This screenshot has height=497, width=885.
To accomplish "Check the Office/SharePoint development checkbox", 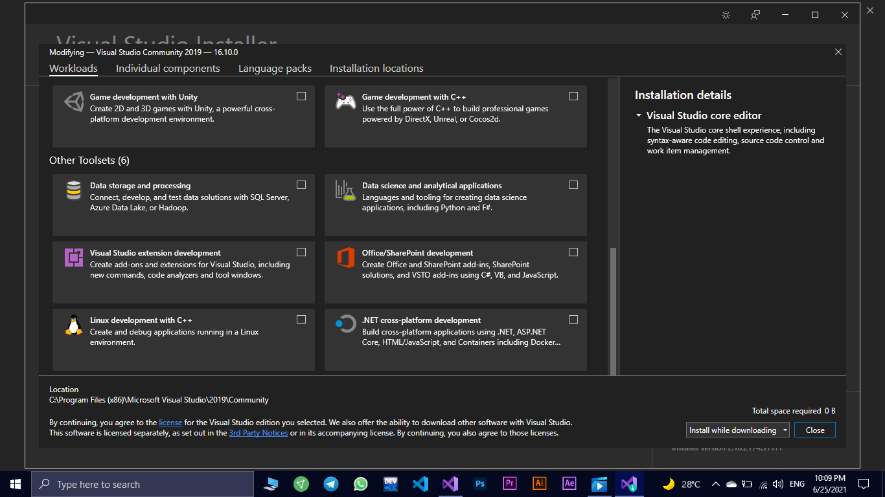I will (573, 252).
